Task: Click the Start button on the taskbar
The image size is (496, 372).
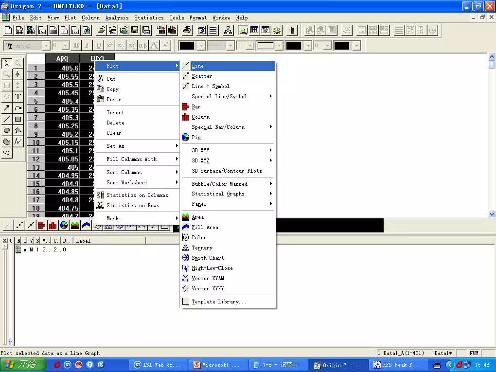Action: (x=23, y=365)
